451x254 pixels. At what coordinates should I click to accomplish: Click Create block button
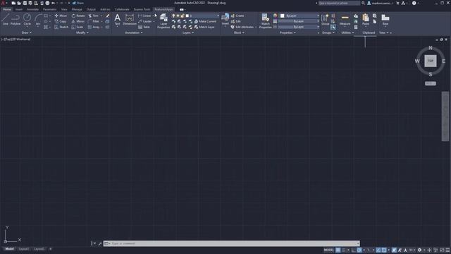pos(237,16)
